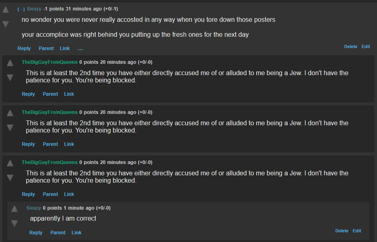Downvote the 'apparently I am correct' comment
Image resolution: width=377 pixels, height=242 pixels.
point(15,223)
